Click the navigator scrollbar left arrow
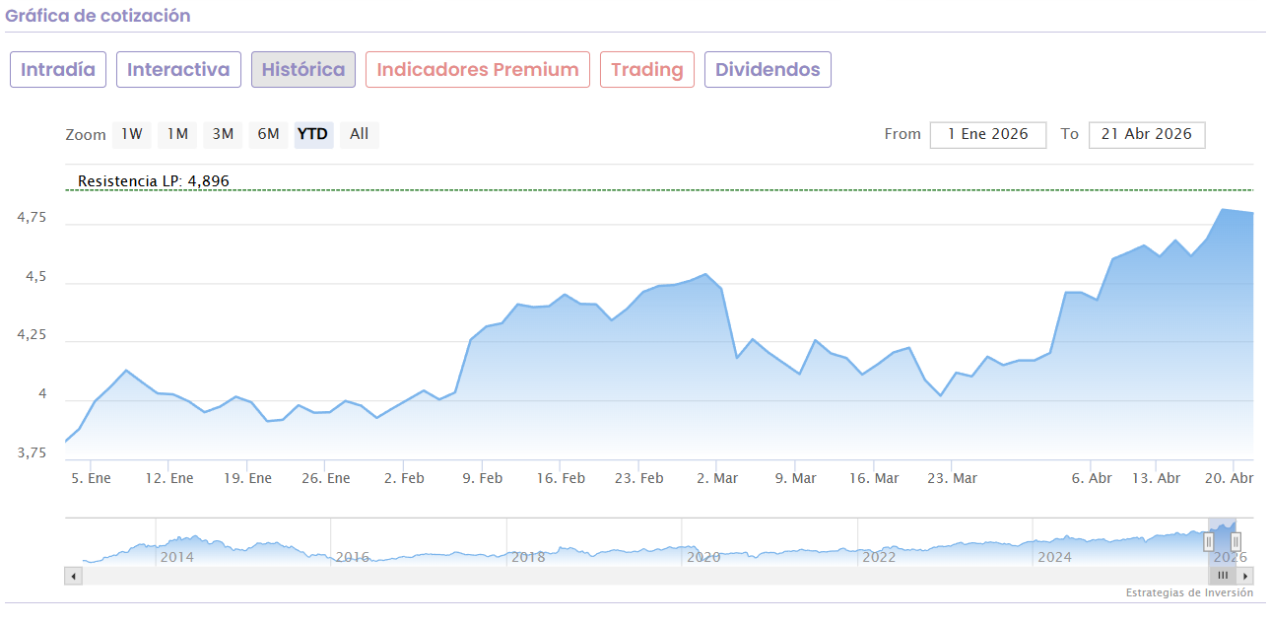 click(x=72, y=576)
